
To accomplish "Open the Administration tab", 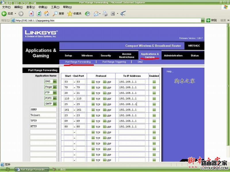I will click(x=173, y=56).
